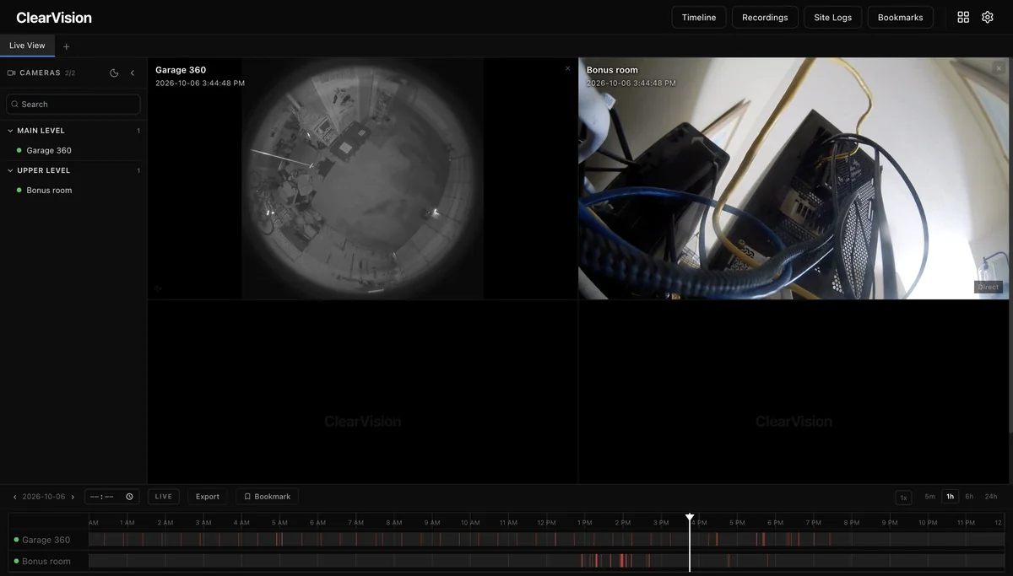The width and height of the screenshot is (1013, 576).
Task: Set timeline zoom to 5m
Action: pyautogui.click(x=929, y=497)
